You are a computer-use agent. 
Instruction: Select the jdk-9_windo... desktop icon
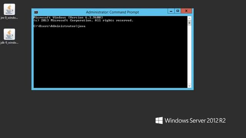pyautogui.click(x=9, y=36)
